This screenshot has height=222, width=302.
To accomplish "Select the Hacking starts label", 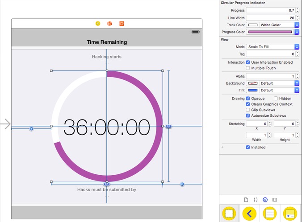I will pyautogui.click(x=106, y=57).
